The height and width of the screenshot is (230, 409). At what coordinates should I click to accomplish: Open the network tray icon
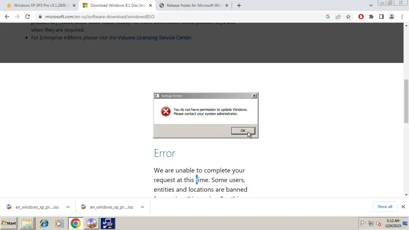[371, 223]
